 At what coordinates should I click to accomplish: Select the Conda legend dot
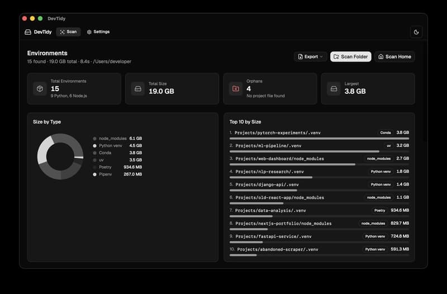(94, 153)
